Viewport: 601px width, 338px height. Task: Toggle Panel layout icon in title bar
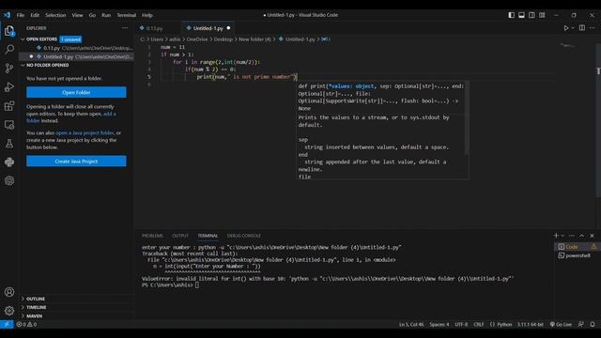(x=522, y=15)
